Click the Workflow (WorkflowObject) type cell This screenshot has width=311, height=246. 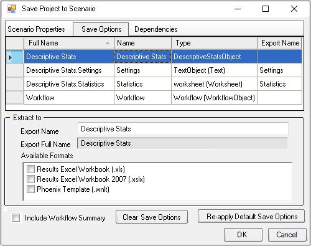[x=214, y=98]
